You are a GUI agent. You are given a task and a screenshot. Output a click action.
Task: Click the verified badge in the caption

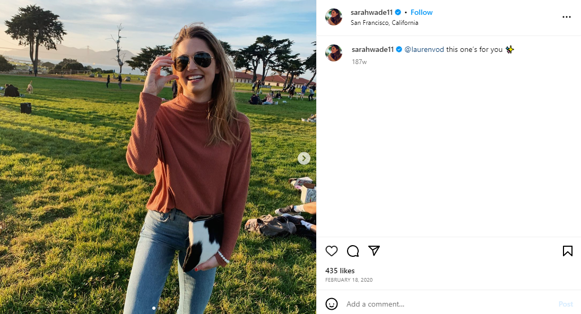pyautogui.click(x=398, y=50)
